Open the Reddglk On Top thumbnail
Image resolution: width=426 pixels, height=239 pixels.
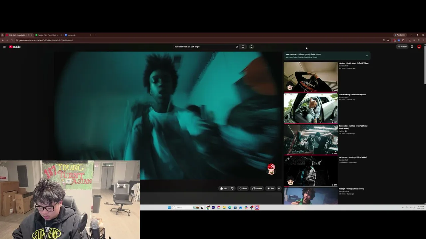coord(311,196)
